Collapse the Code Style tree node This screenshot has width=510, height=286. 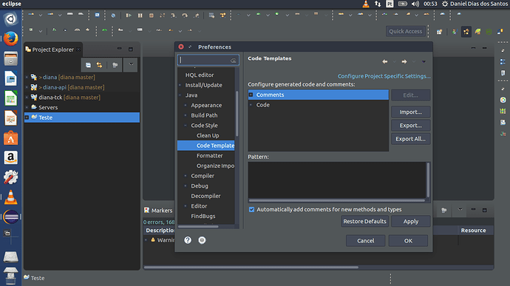pyautogui.click(x=186, y=126)
